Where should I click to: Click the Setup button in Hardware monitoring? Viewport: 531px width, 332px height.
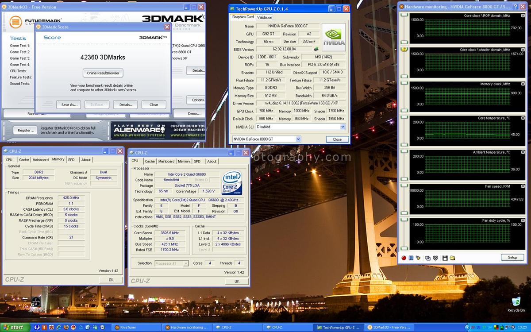(512, 258)
